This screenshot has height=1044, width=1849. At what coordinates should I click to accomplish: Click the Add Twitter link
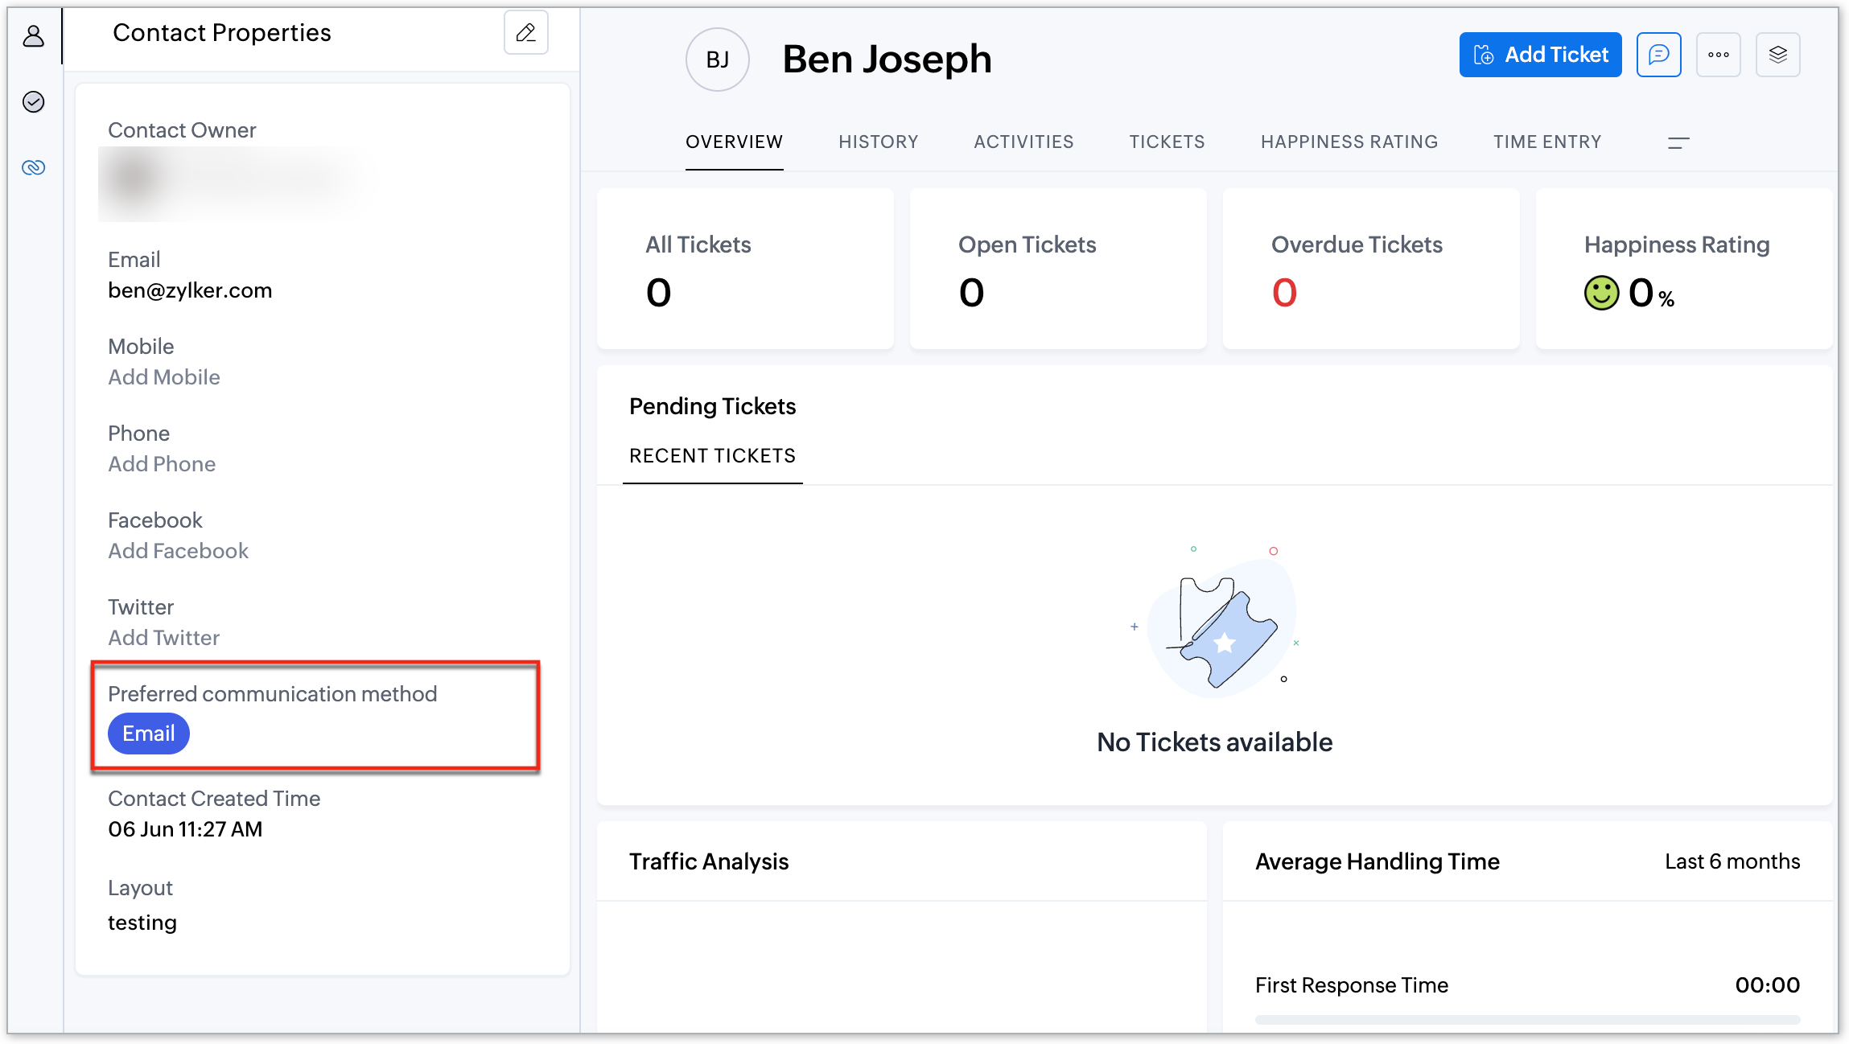(164, 638)
